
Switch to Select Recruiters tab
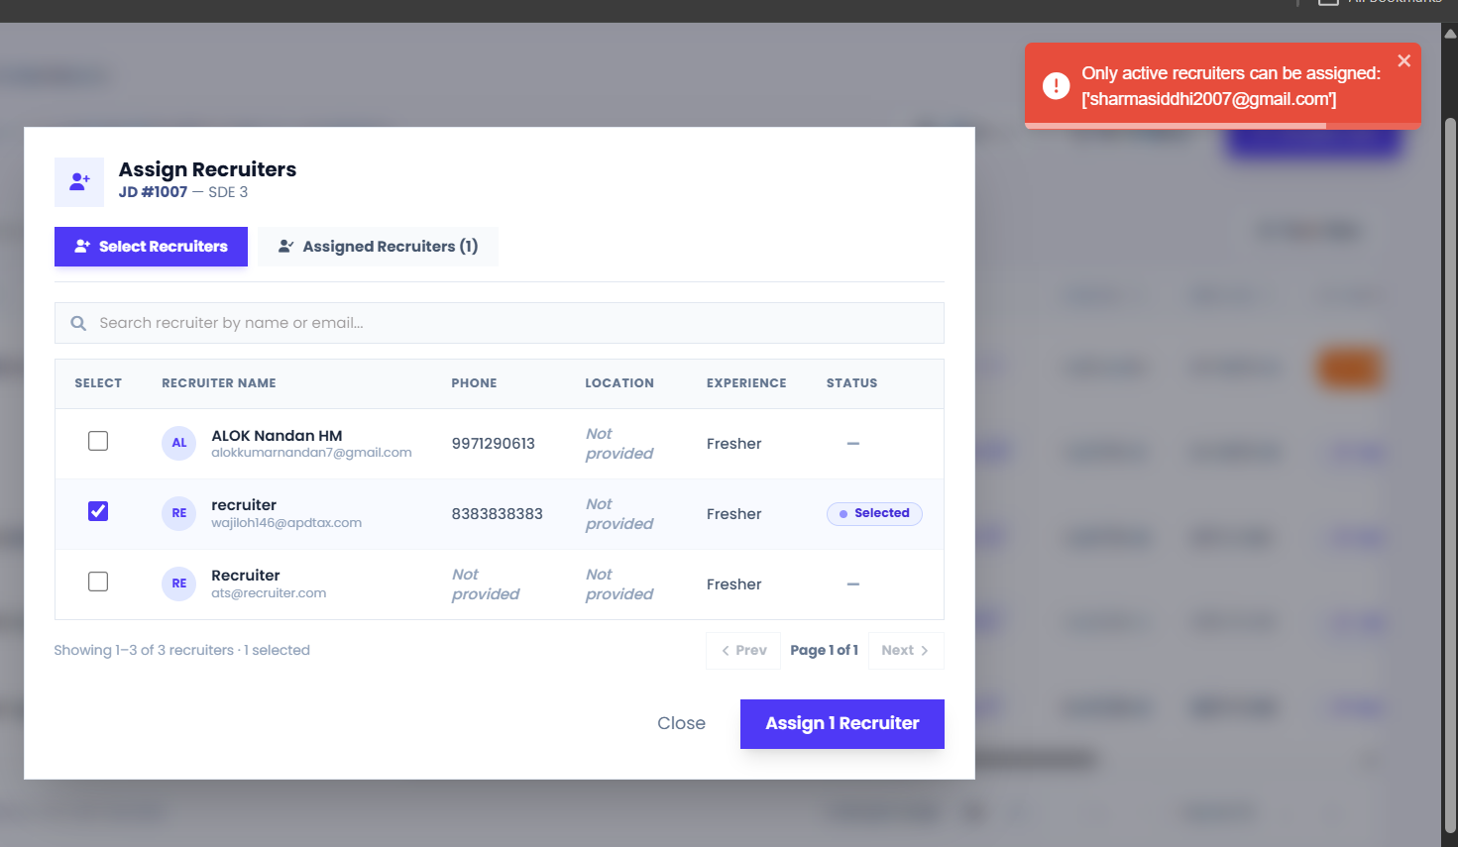151,247
